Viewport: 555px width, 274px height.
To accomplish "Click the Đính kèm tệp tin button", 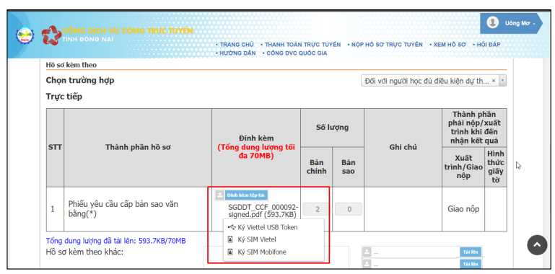I will click(246, 195).
